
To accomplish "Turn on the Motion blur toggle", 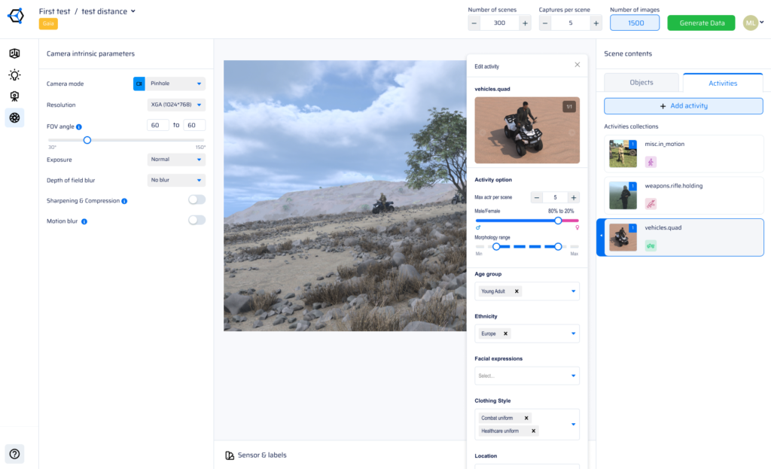I will (197, 220).
